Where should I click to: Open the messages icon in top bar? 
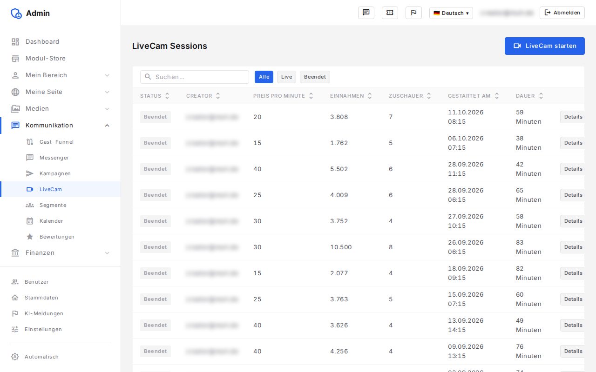pyautogui.click(x=366, y=13)
